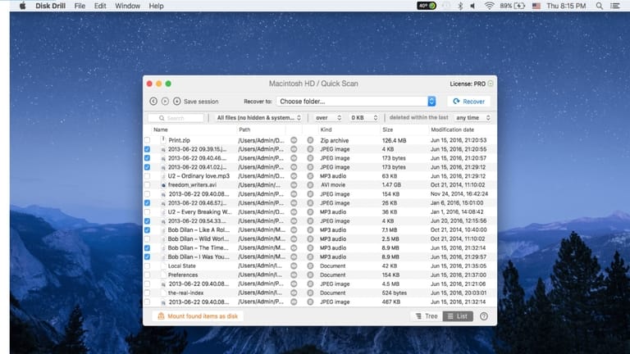Click the Recover button

(x=468, y=102)
